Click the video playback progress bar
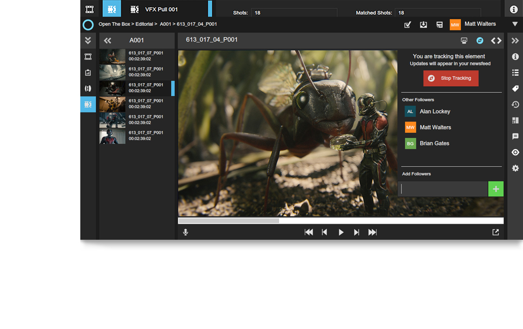Image resolution: width=523 pixels, height=329 pixels. click(341, 221)
